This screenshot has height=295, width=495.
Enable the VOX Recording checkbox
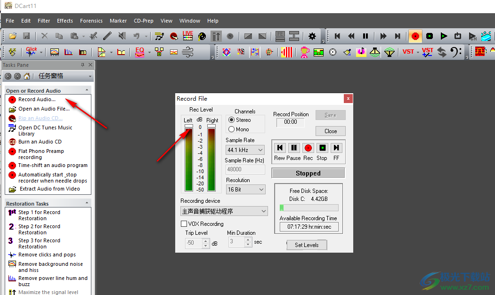click(184, 224)
